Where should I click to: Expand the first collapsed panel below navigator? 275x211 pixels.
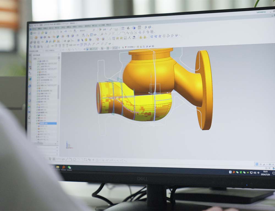tap(57, 148)
